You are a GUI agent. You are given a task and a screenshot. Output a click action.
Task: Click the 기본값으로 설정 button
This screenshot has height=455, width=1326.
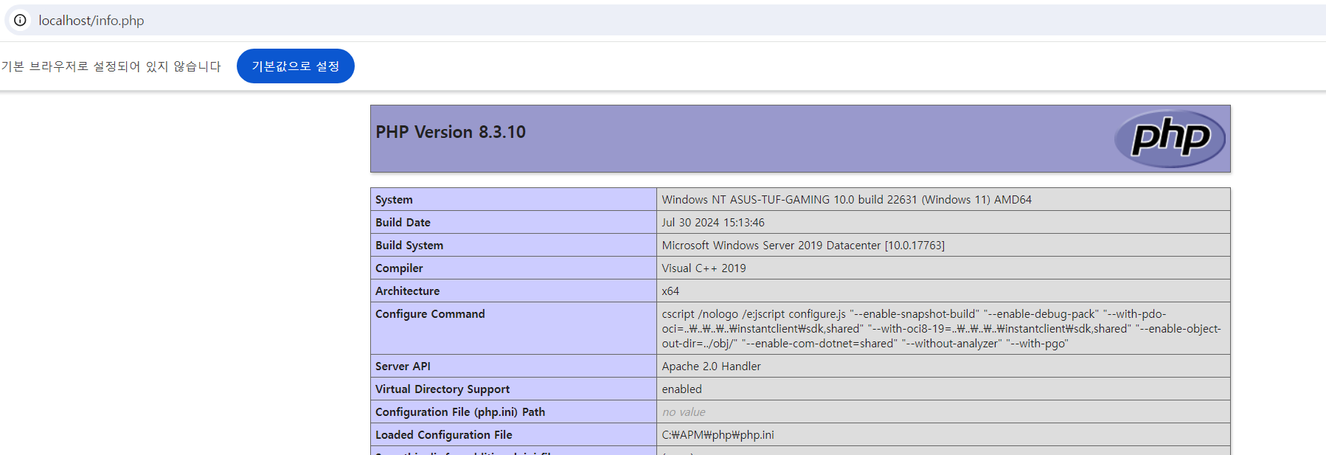296,66
